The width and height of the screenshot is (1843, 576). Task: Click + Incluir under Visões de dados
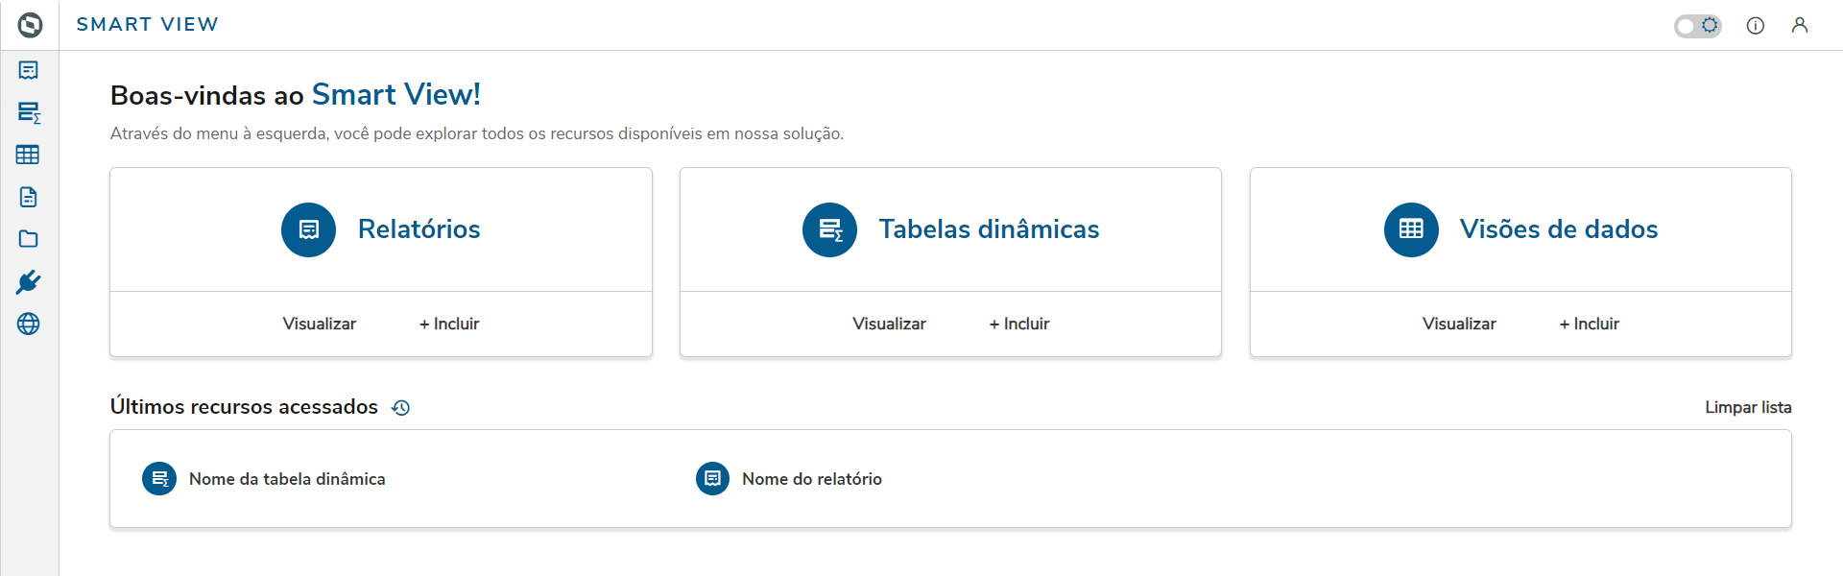point(1590,324)
